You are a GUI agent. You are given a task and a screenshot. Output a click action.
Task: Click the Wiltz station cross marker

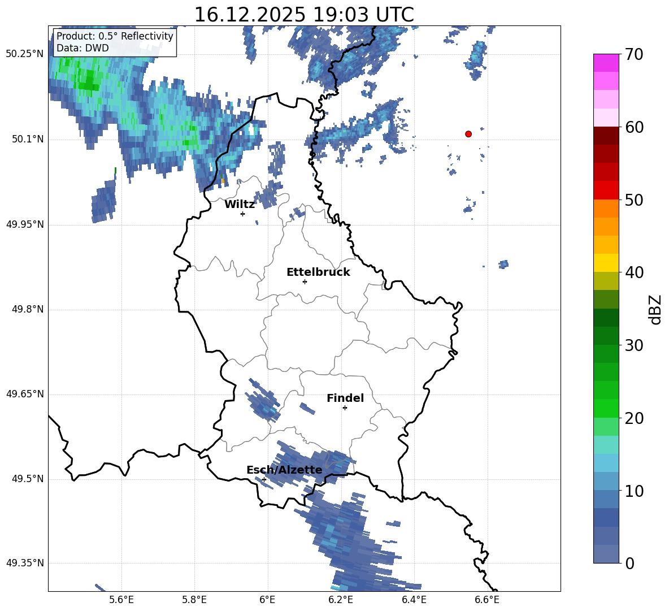pyautogui.click(x=243, y=214)
